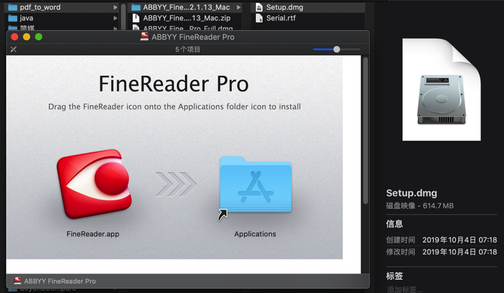Click the Setup.dmg file icon in the column
Image resolution: width=504 pixels, height=293 pixels.
259,7
